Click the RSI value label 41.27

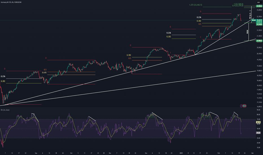click(258, 133)
